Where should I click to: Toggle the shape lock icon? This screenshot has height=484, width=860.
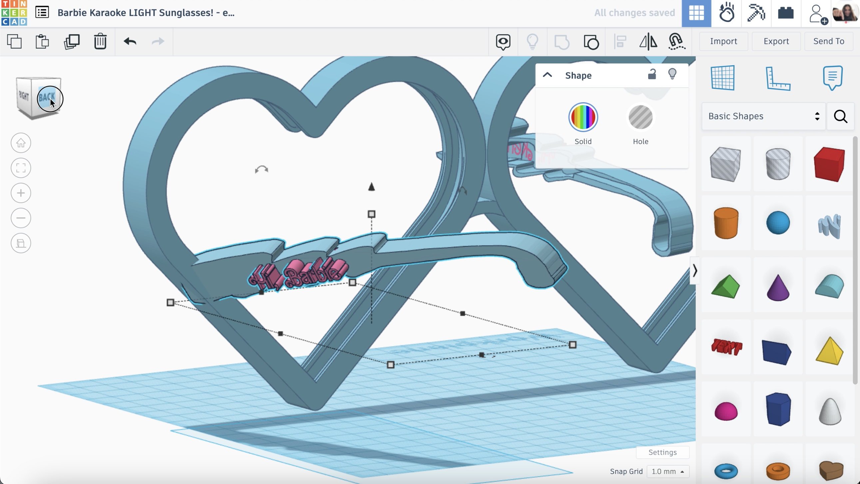tap(652, 74)
